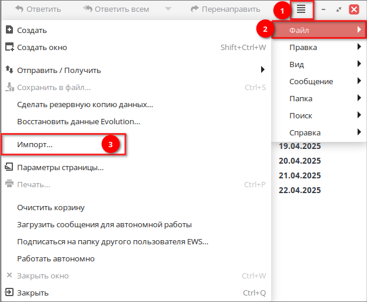Close the window with red X
Viewport: 367px width, 302px height.
(354, 9)
